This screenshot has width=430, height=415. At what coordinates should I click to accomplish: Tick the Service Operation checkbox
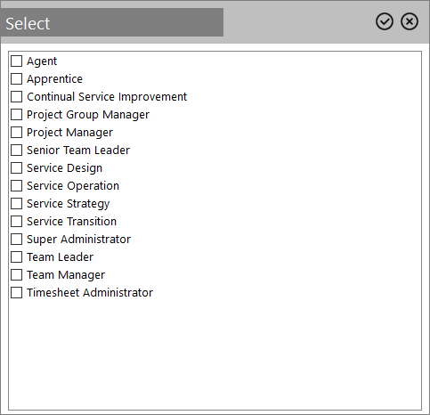(17, 186)
